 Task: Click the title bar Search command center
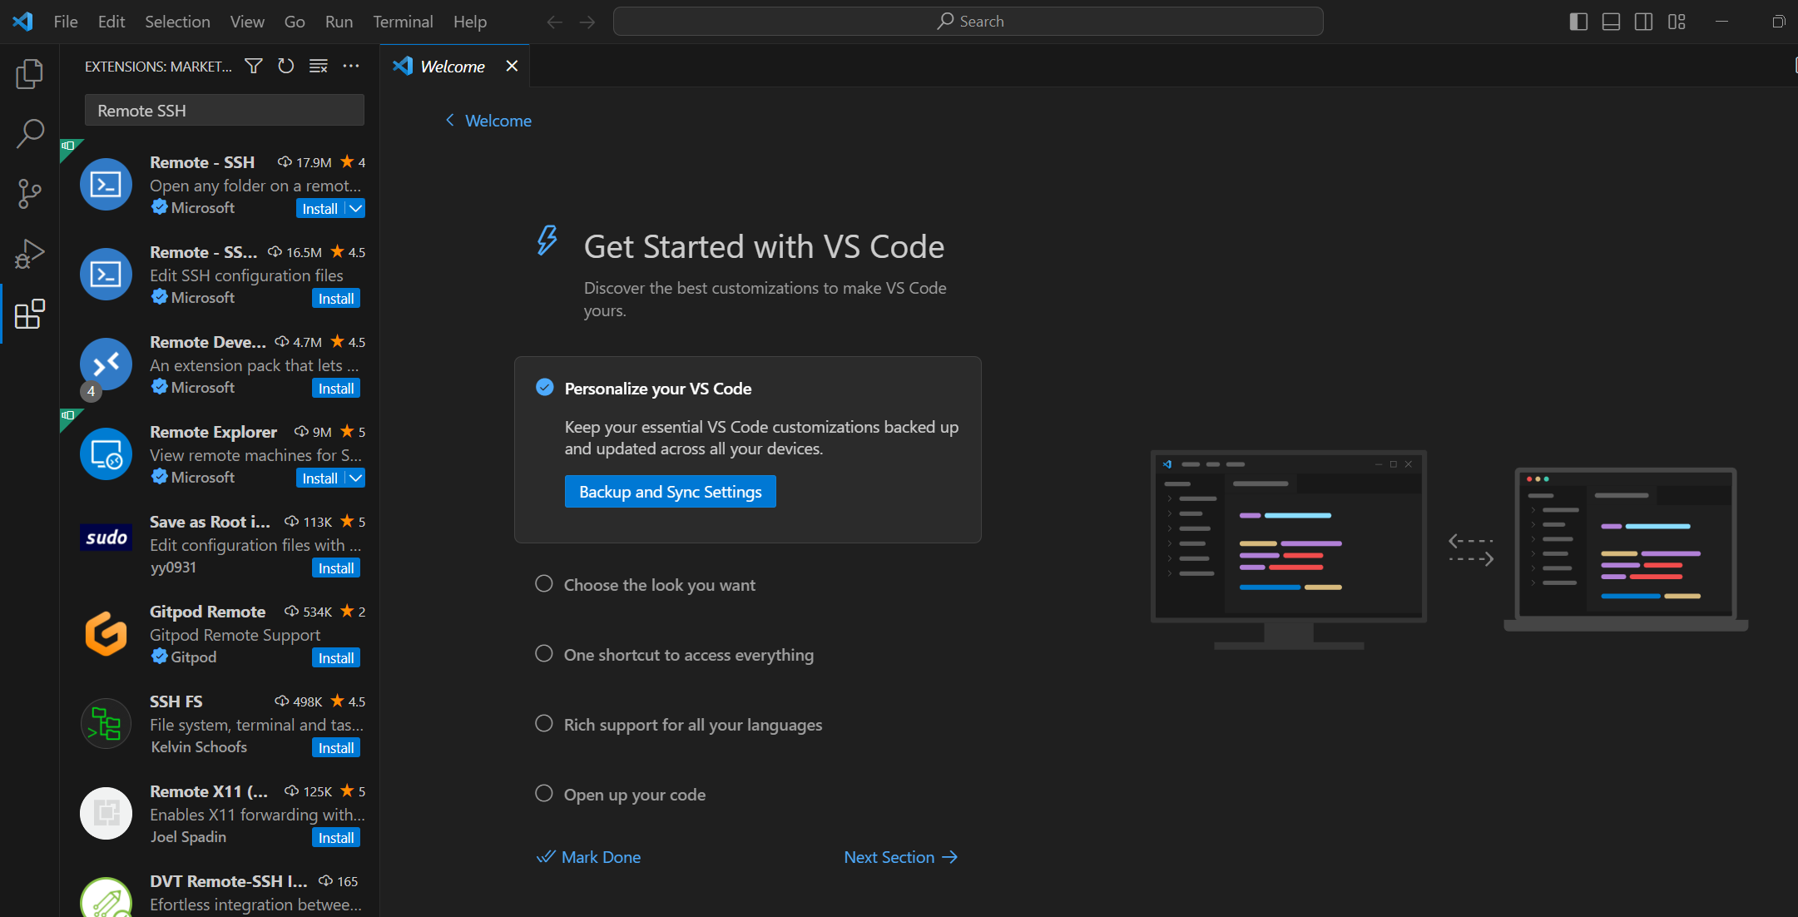click(968, 22)
